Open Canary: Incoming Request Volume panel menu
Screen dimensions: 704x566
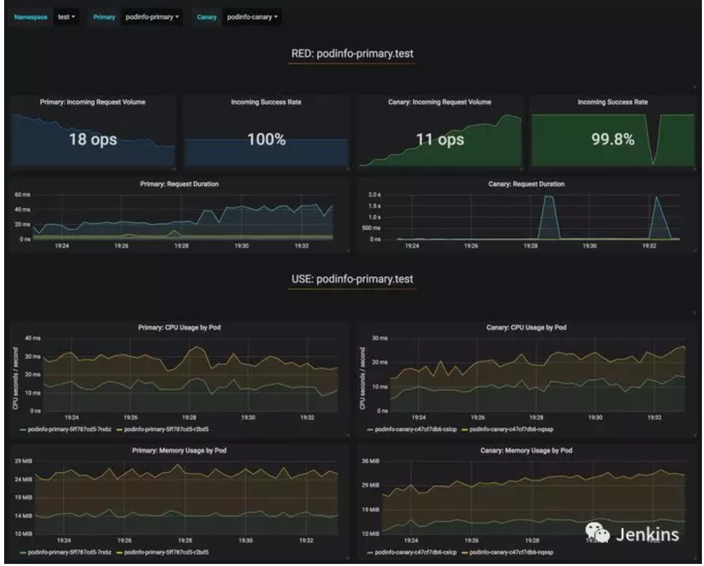[440, 102]
